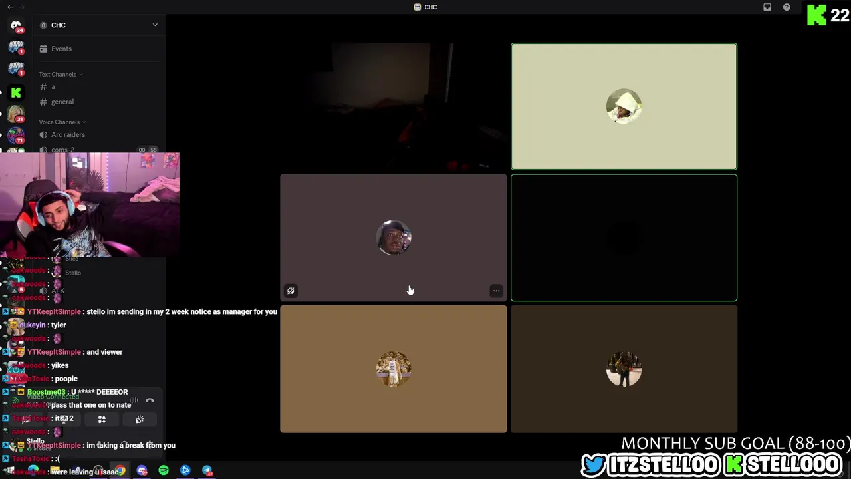This screenshot has width=851, height=479.
Task: Select the black green-bordered participant tile
Action: tap(624, 238)
